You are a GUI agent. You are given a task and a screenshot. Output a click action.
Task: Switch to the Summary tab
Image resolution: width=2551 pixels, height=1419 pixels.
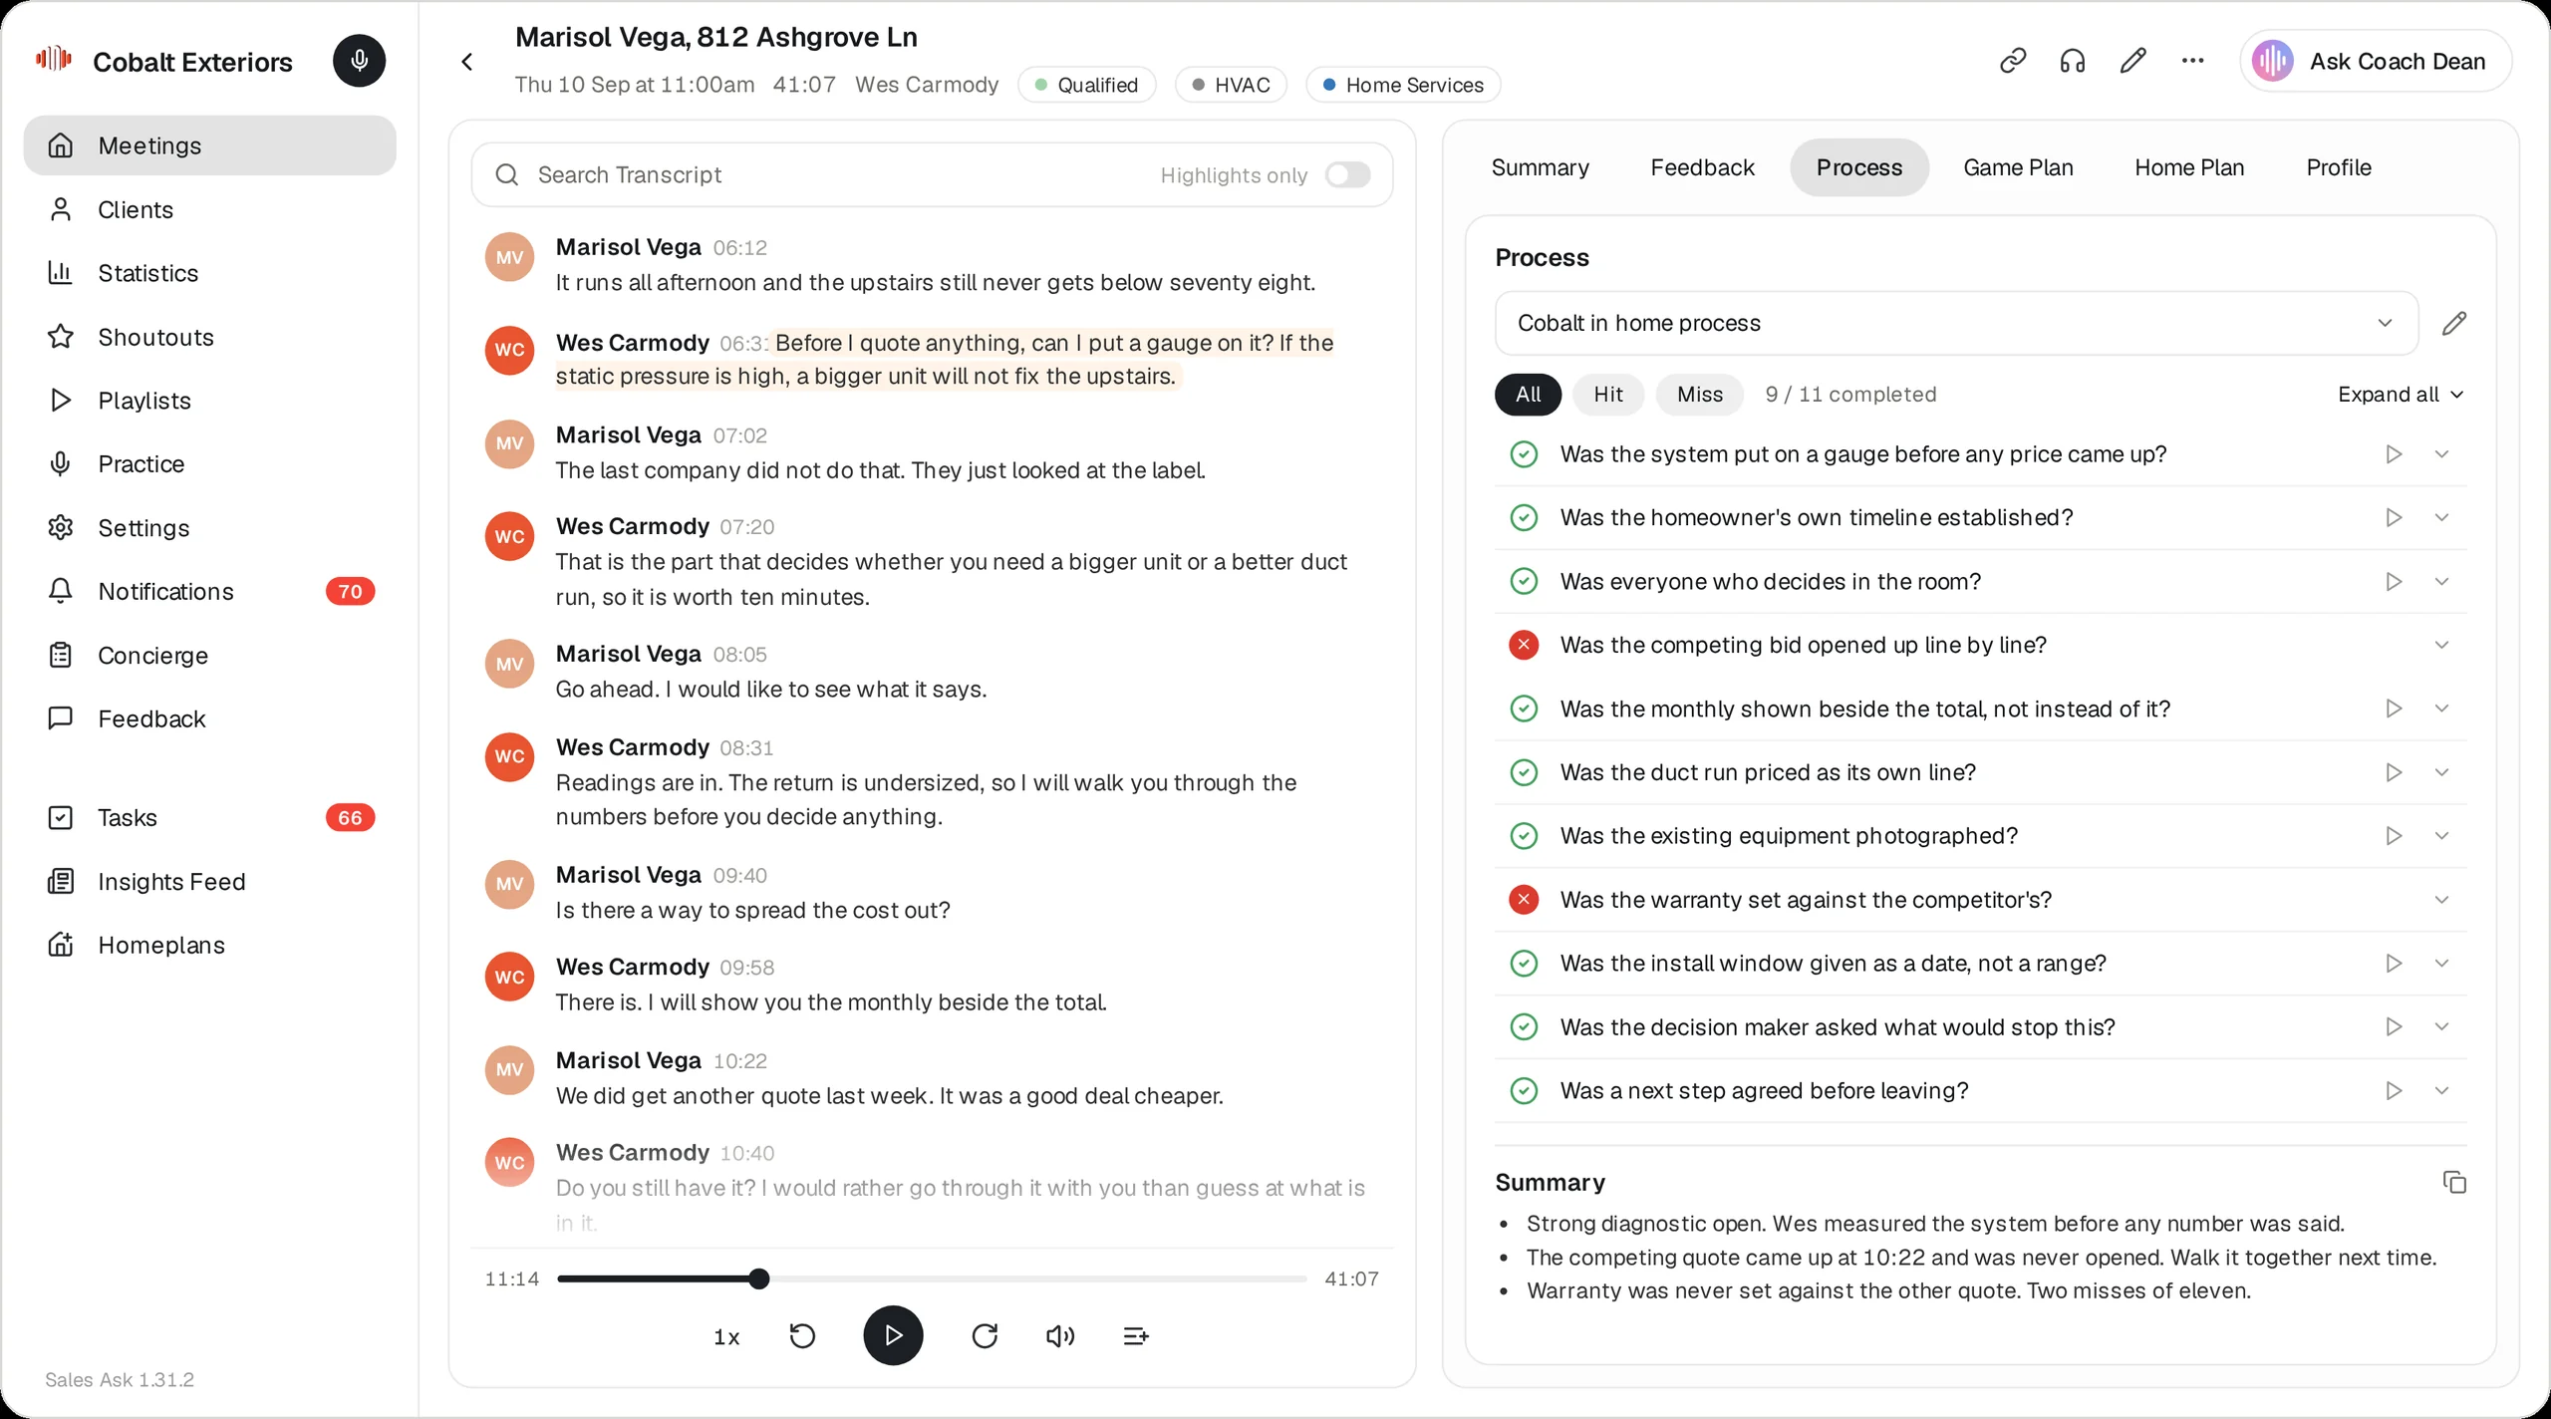tap(1540, 167)
